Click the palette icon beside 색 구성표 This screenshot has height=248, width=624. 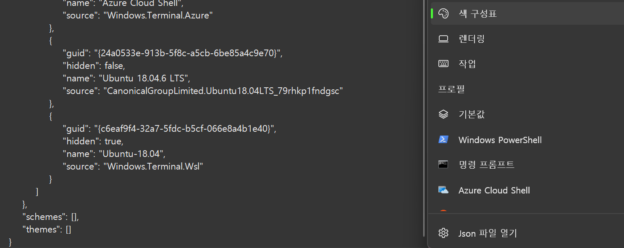[x=443, y=13]
